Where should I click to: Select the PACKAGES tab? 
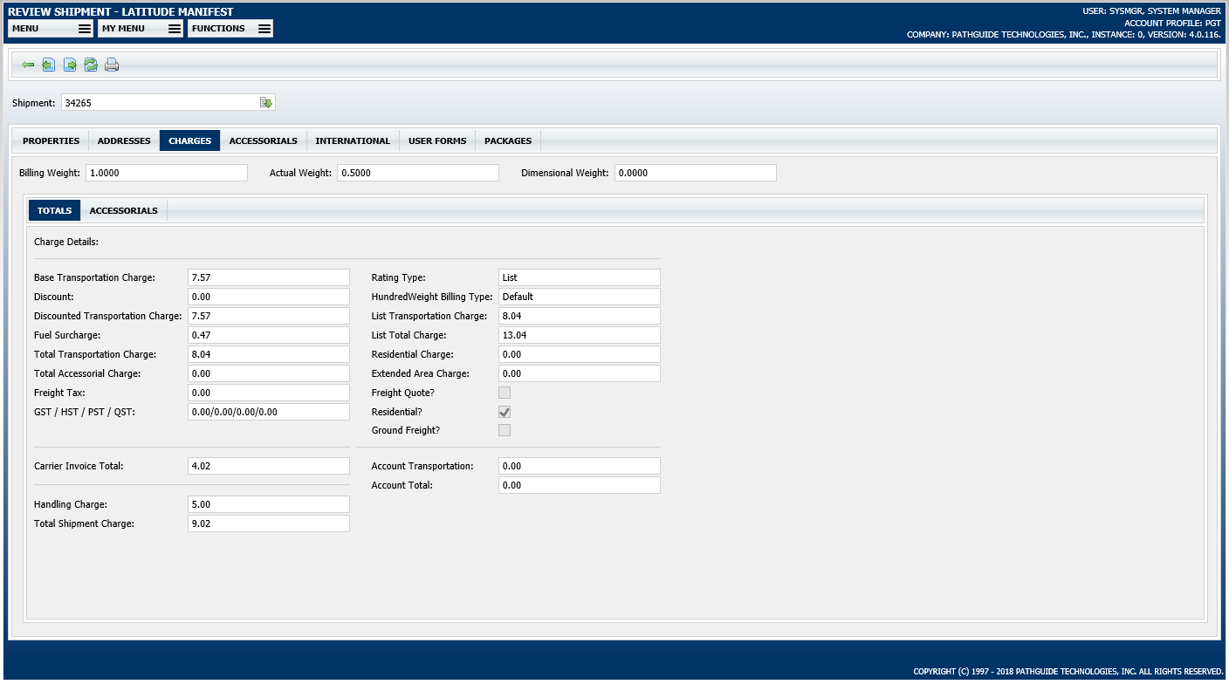(x=507, y=140)
